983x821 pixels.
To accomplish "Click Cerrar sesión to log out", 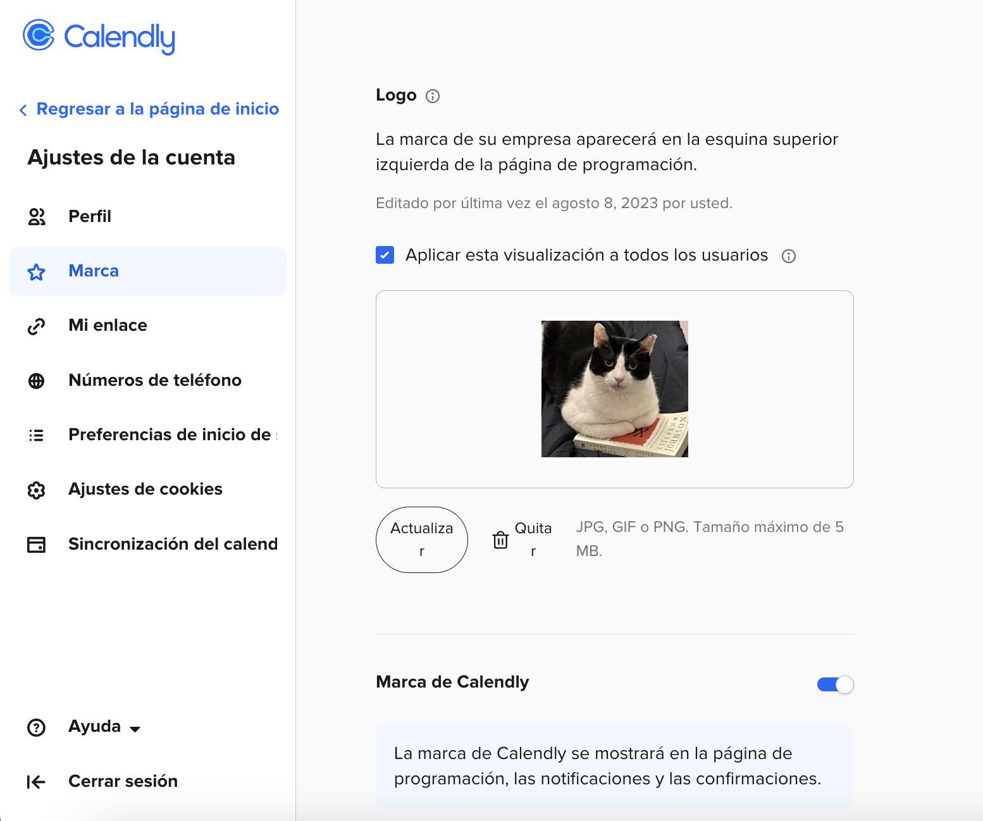I will coord(123,781).
